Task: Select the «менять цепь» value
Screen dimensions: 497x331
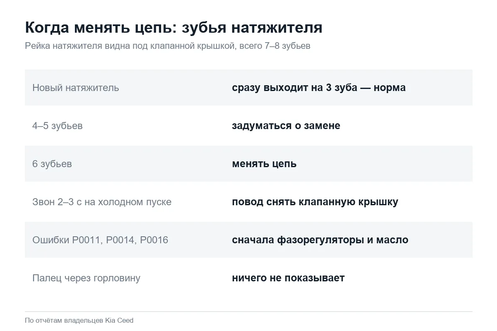Action: tap(264, 164)
